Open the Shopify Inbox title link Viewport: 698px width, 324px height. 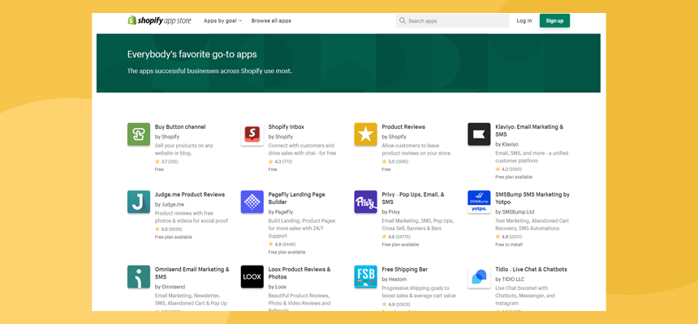tap(287, 126)
